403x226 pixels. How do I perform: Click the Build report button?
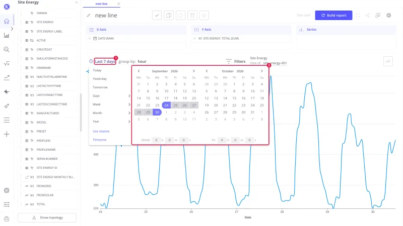pos(333,16)
